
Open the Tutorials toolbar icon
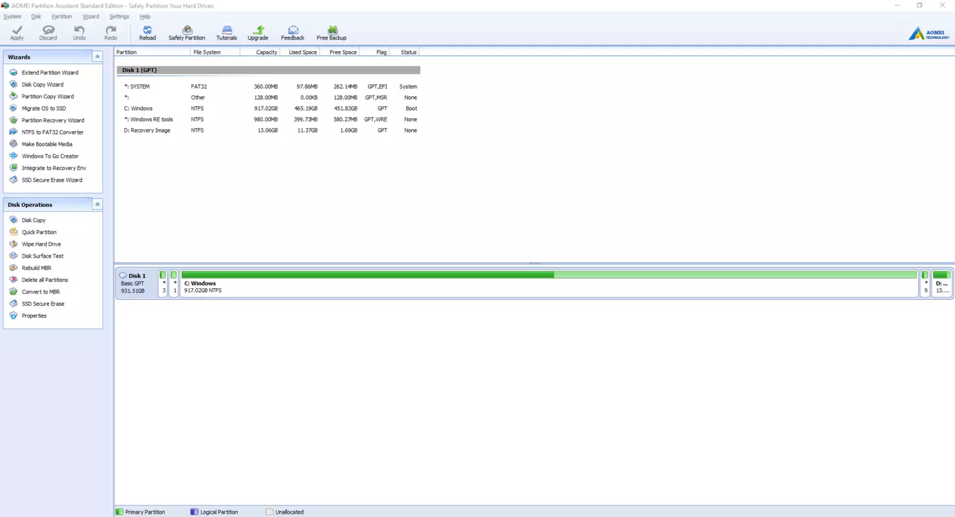point(226,33)
